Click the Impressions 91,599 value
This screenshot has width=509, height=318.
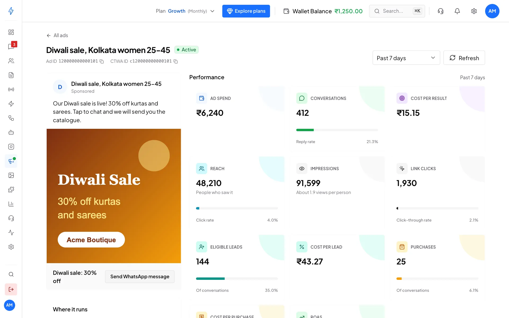[308, 183]
